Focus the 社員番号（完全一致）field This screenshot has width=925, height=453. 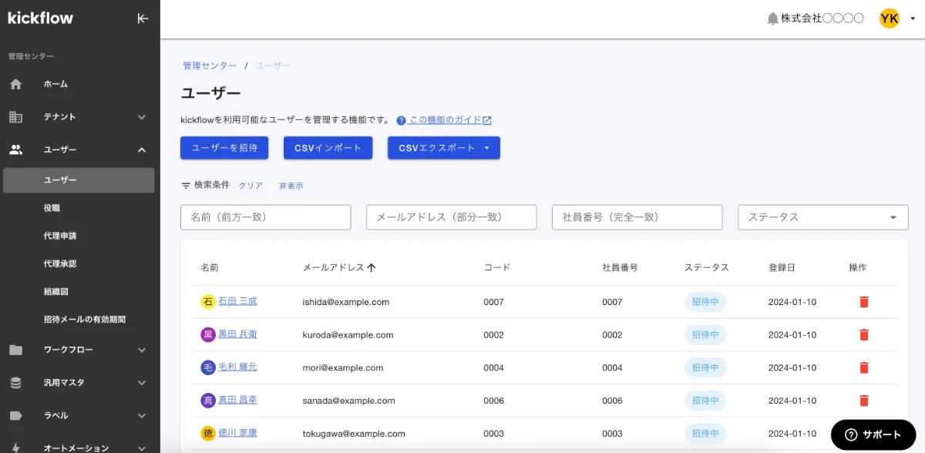(x=637, y=217)
